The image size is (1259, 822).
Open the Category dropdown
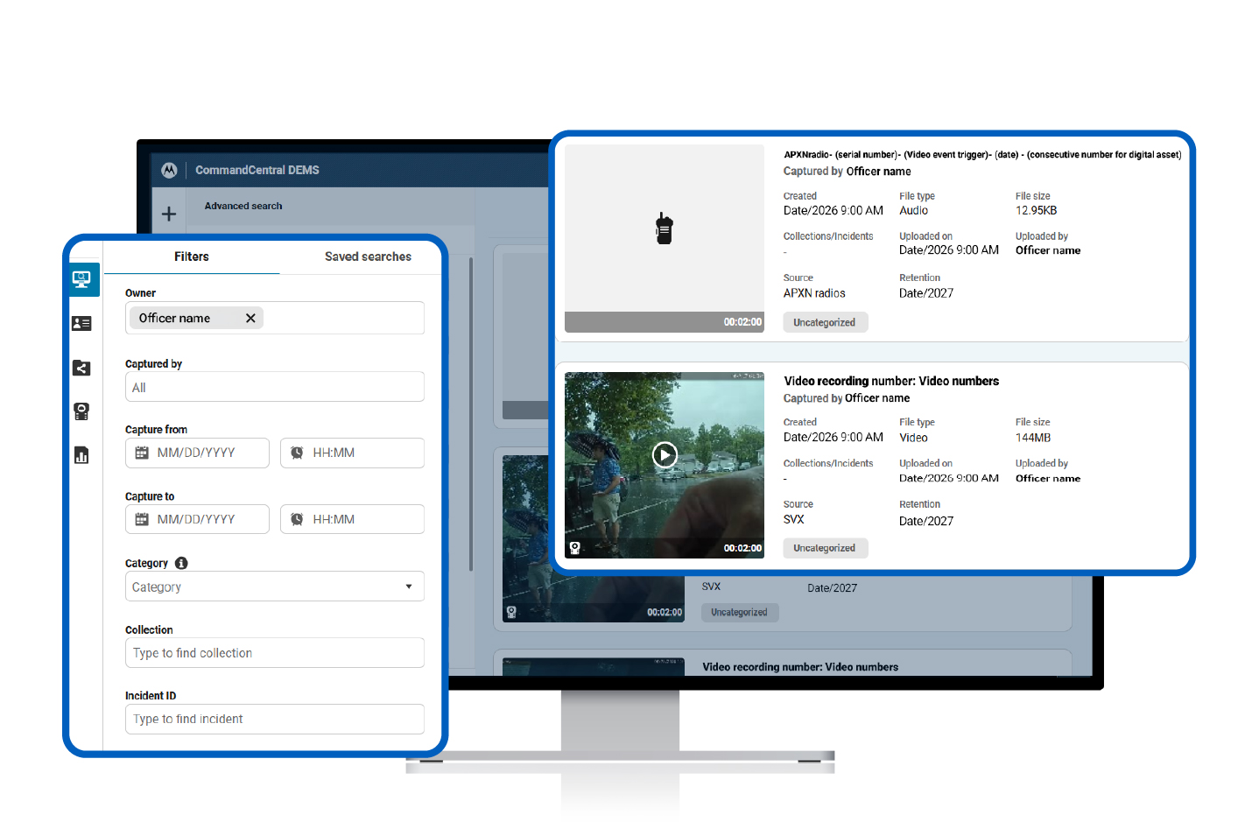275,587
